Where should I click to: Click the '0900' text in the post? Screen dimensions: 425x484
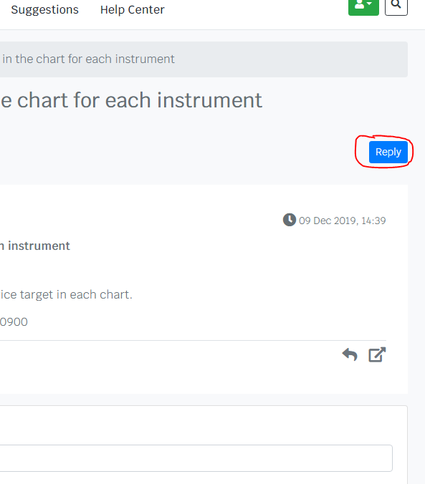tap(14, 322)
